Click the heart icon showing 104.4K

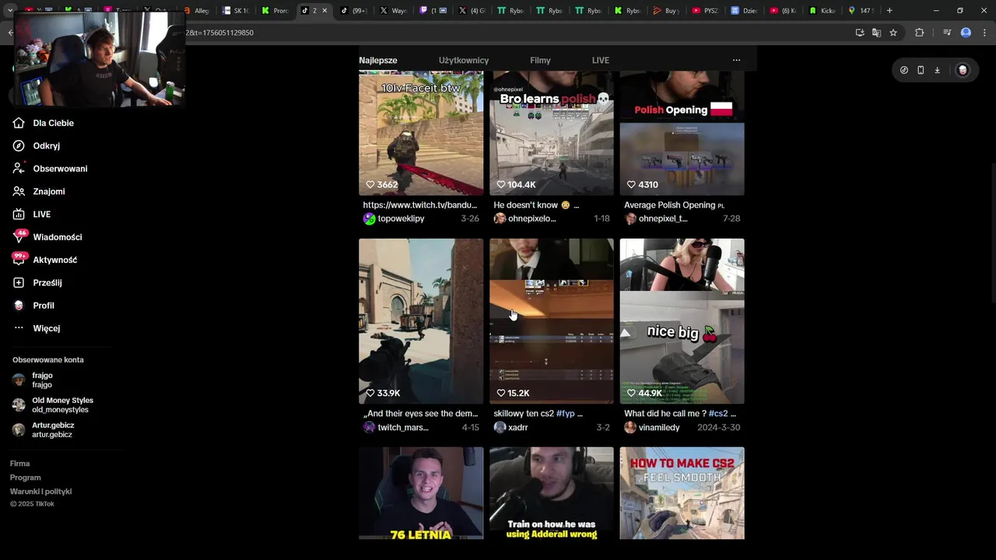501,184
